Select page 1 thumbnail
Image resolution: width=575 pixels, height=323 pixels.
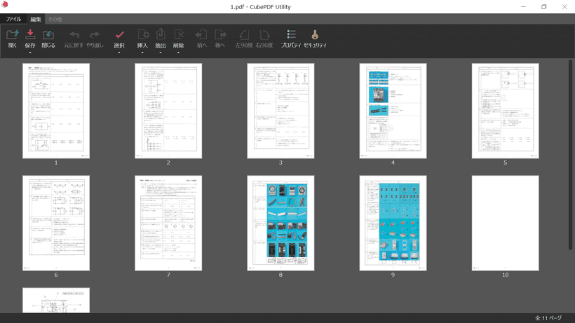(56, 111)
